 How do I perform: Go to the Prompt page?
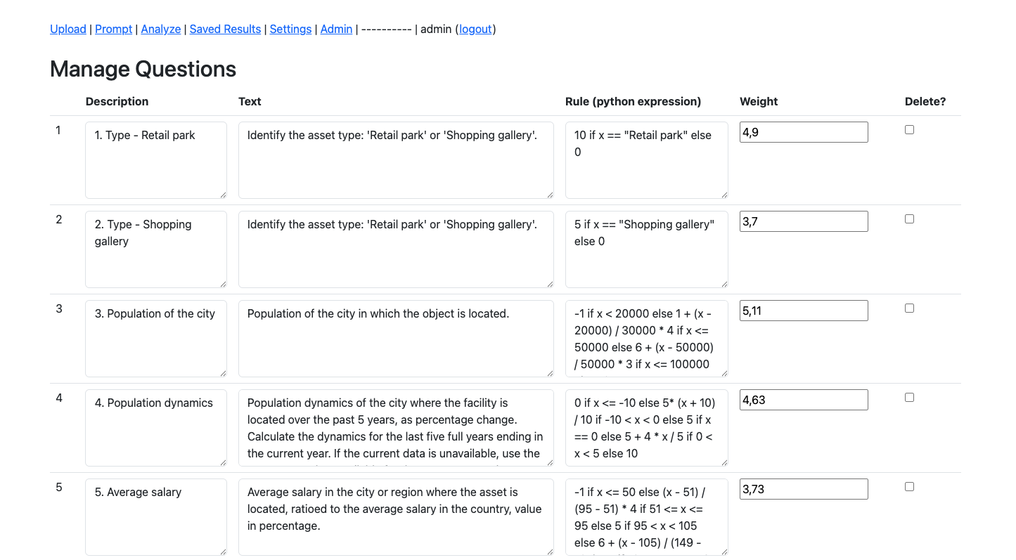[x=113, y=29]
